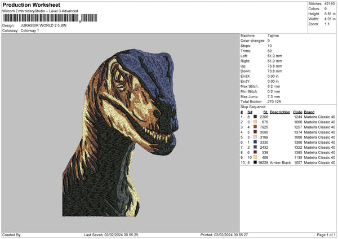Select the cream swatch in the 3199 stitches row
The image size is (338, 239).
click(x=255, y=137)
